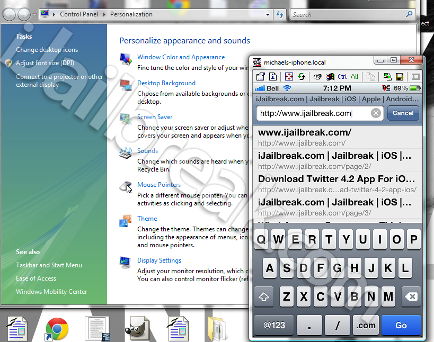Click Window Color and Appearance icon
The width and height of the screenshot is (434, 342).
[126, 59]
